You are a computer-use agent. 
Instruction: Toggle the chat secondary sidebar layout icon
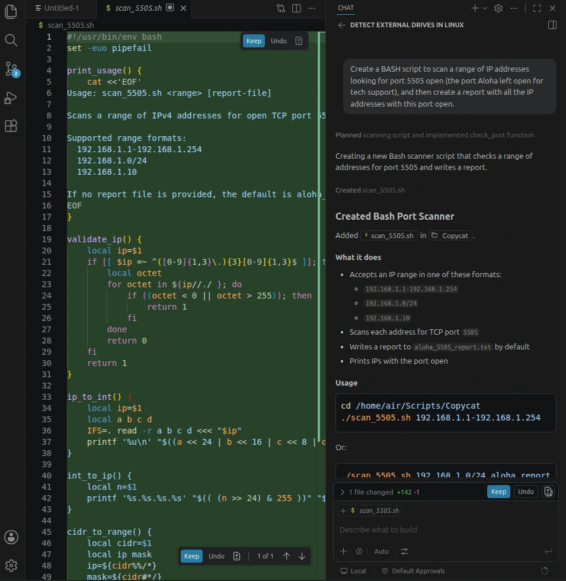[x=552, y=25]
